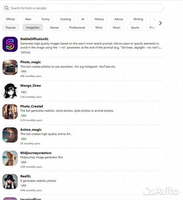183x200 pixels.
Task: Switch to the Cooking category
Action: (65, 19)
